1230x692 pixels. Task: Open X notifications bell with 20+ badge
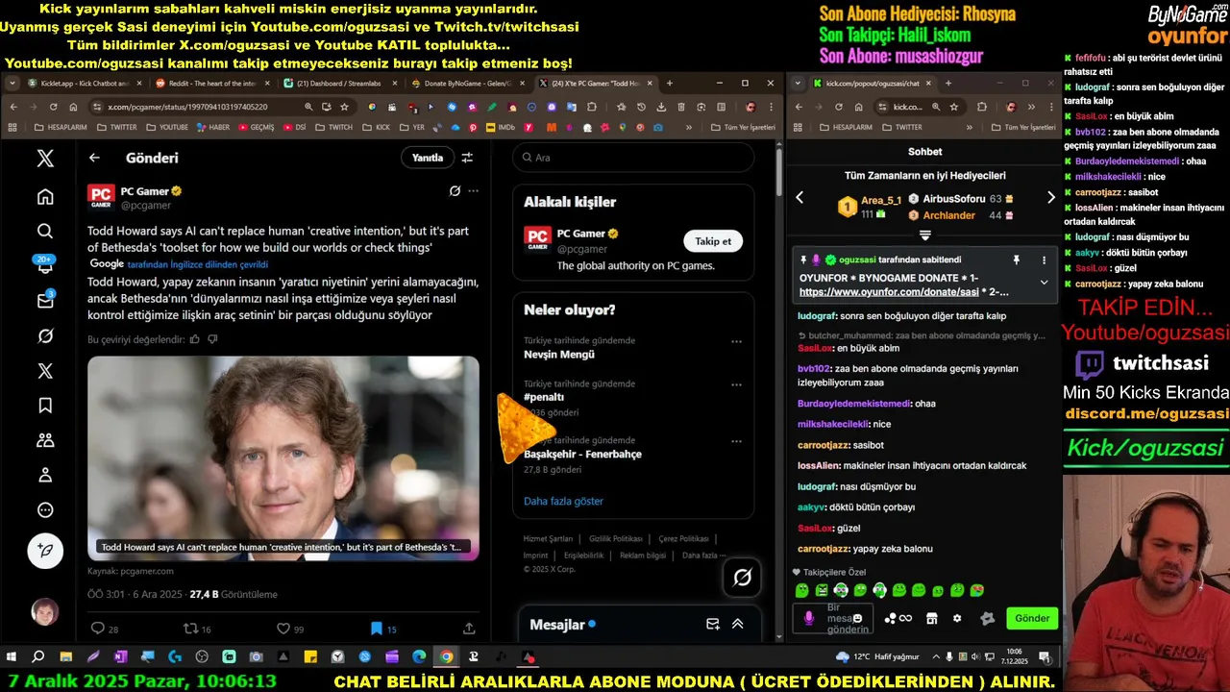45,266
